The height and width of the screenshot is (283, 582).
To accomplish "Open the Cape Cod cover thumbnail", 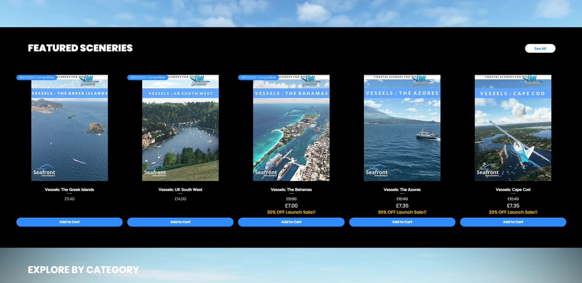I will [513, 128].
